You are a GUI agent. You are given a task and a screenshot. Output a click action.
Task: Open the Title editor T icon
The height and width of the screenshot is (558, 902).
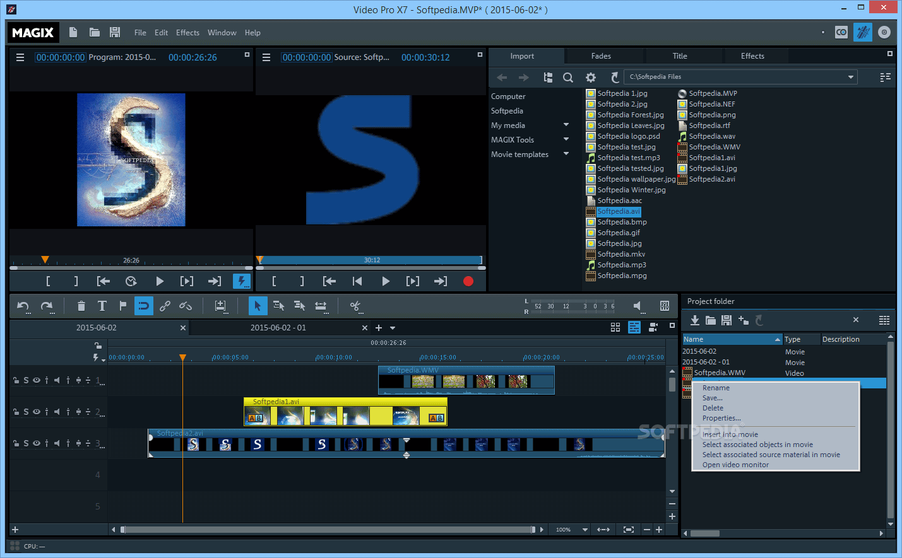point(102,306)
